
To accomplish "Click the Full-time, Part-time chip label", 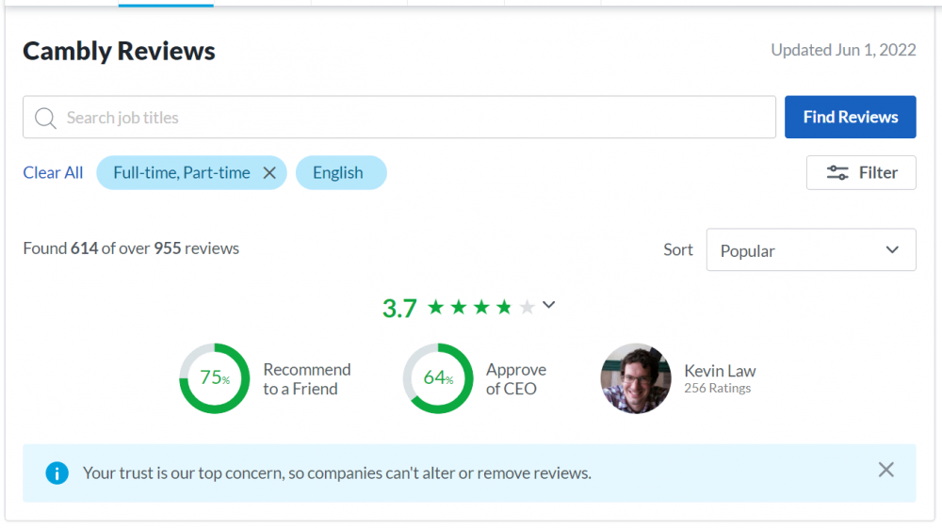I will point(182,173).
